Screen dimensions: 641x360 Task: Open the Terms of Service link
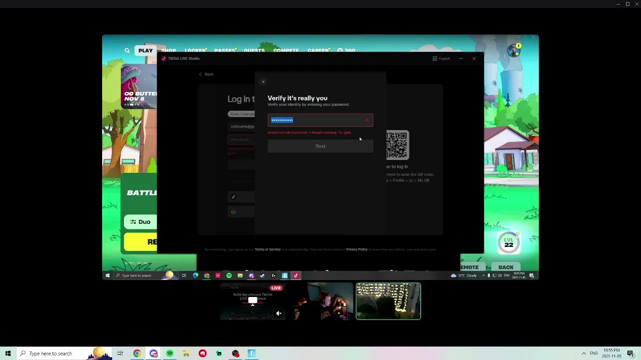(x=267, y=249)
